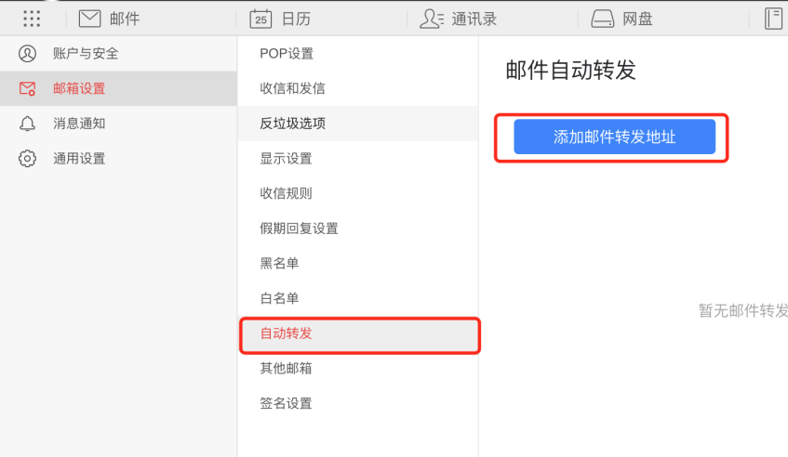
Task: Click 添加邮件转发地址 button
Action: tap(614, 137)
